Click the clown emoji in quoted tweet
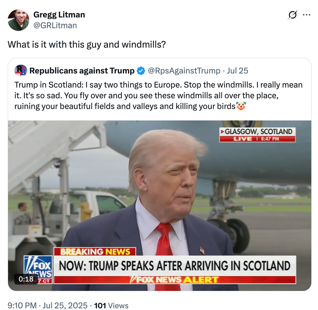 (241, 107)
